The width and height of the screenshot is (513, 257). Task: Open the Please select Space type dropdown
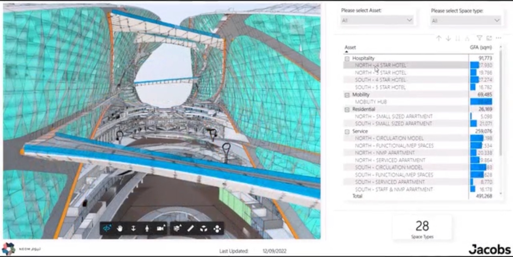tap(466, 21)
